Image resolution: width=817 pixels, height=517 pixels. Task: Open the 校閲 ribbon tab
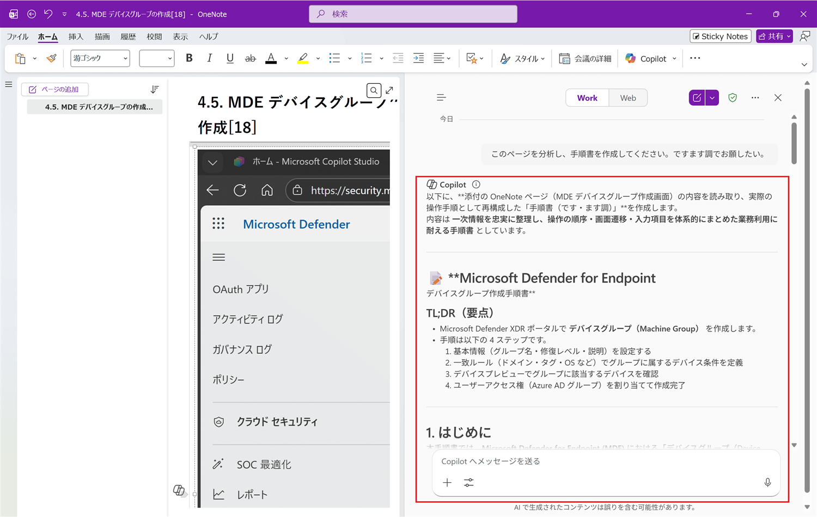point(154,36)
